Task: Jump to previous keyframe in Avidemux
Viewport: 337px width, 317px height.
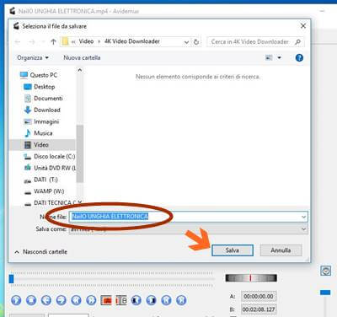Action: tap(76, 300)
